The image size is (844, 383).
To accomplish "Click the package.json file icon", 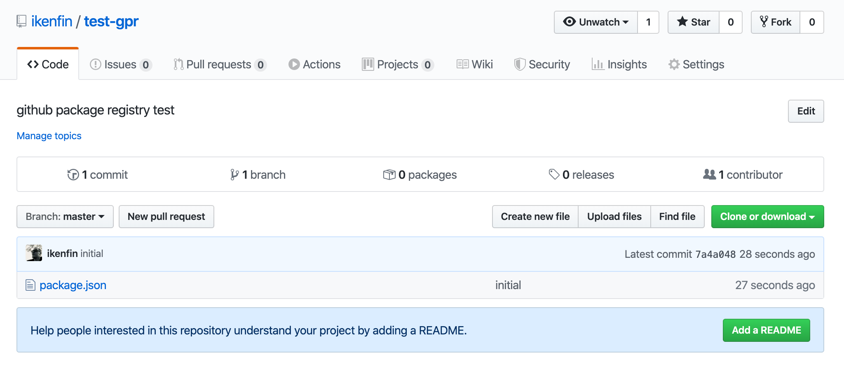I will coord(30,285).
